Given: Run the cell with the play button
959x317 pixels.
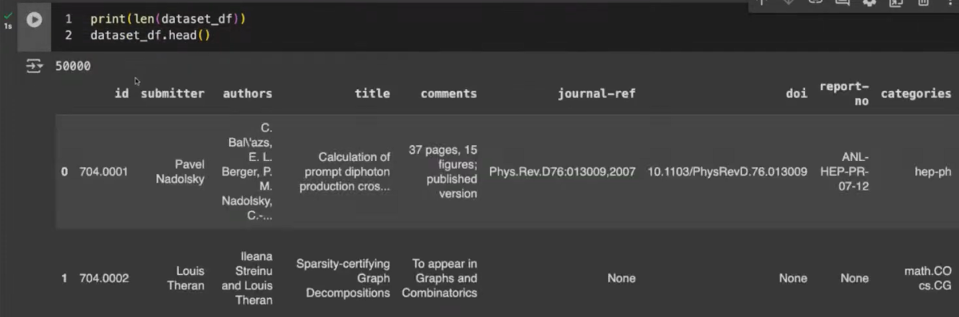Looking at the screenshot, I should [x=34, y=21].
